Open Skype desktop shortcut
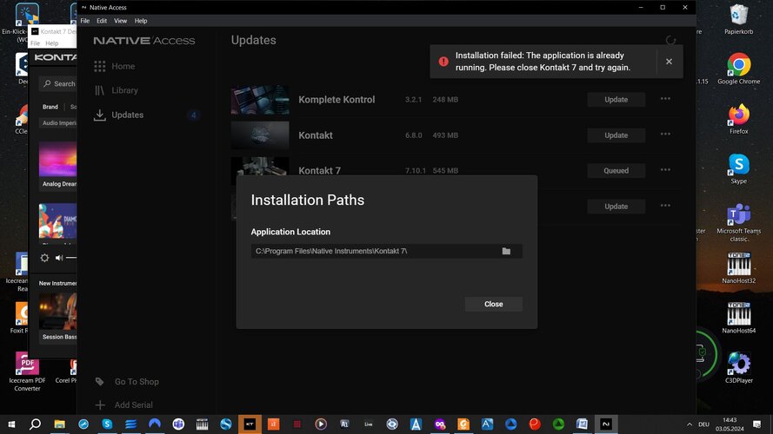The height and width of the screenshot is (434, 773). tap(738, 168)
